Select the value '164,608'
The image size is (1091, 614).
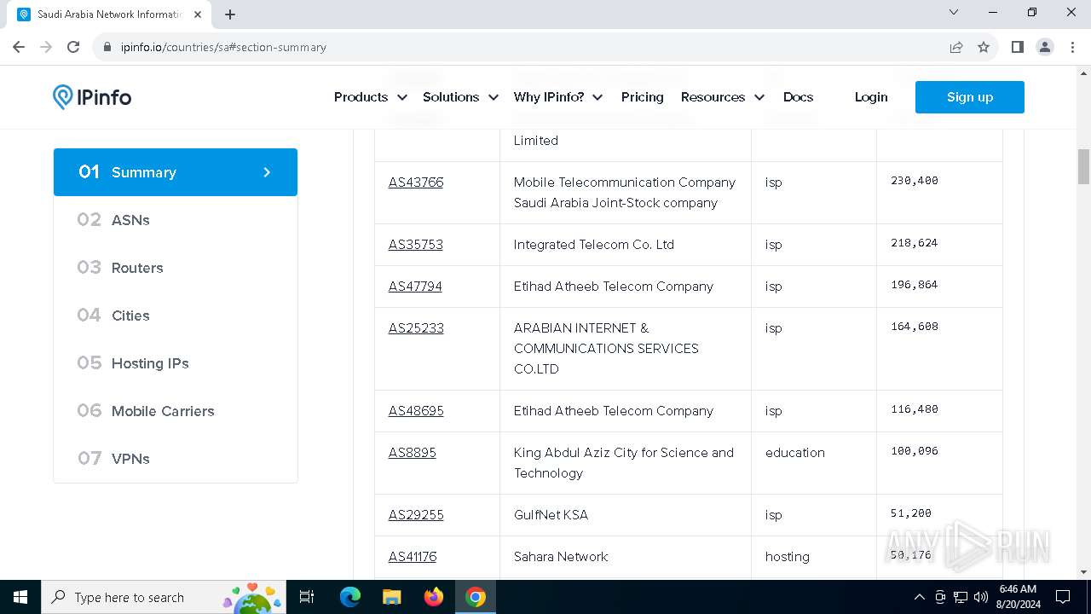pyautogui.click(x=915, y=327)
